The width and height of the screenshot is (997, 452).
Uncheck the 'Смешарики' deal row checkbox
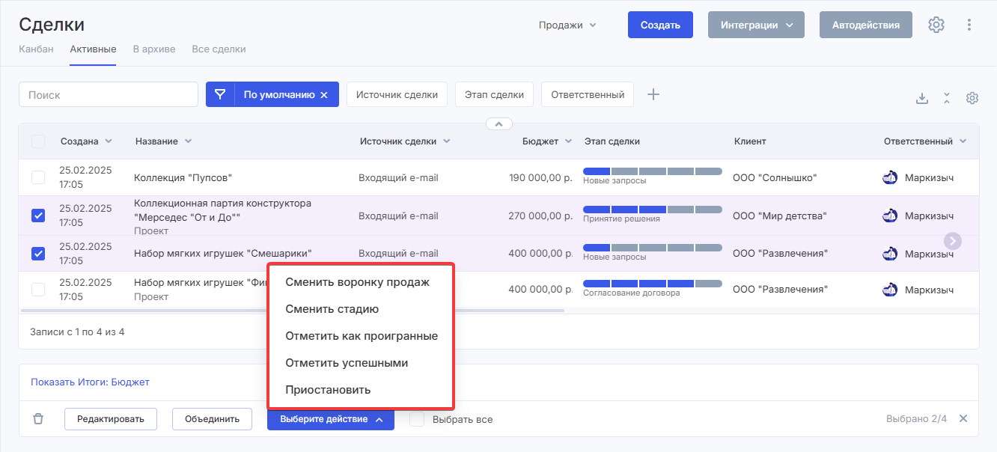(38, 254)
